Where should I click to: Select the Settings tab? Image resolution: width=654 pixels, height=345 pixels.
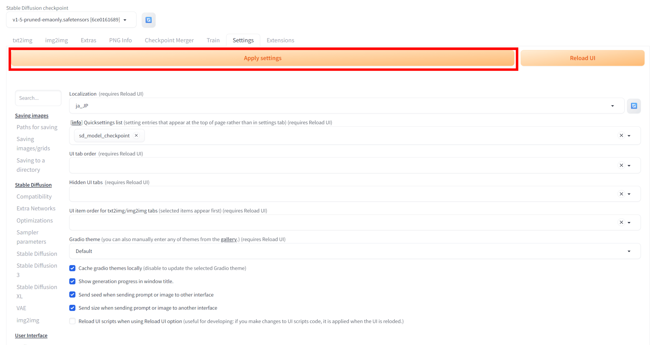point(243,40)
